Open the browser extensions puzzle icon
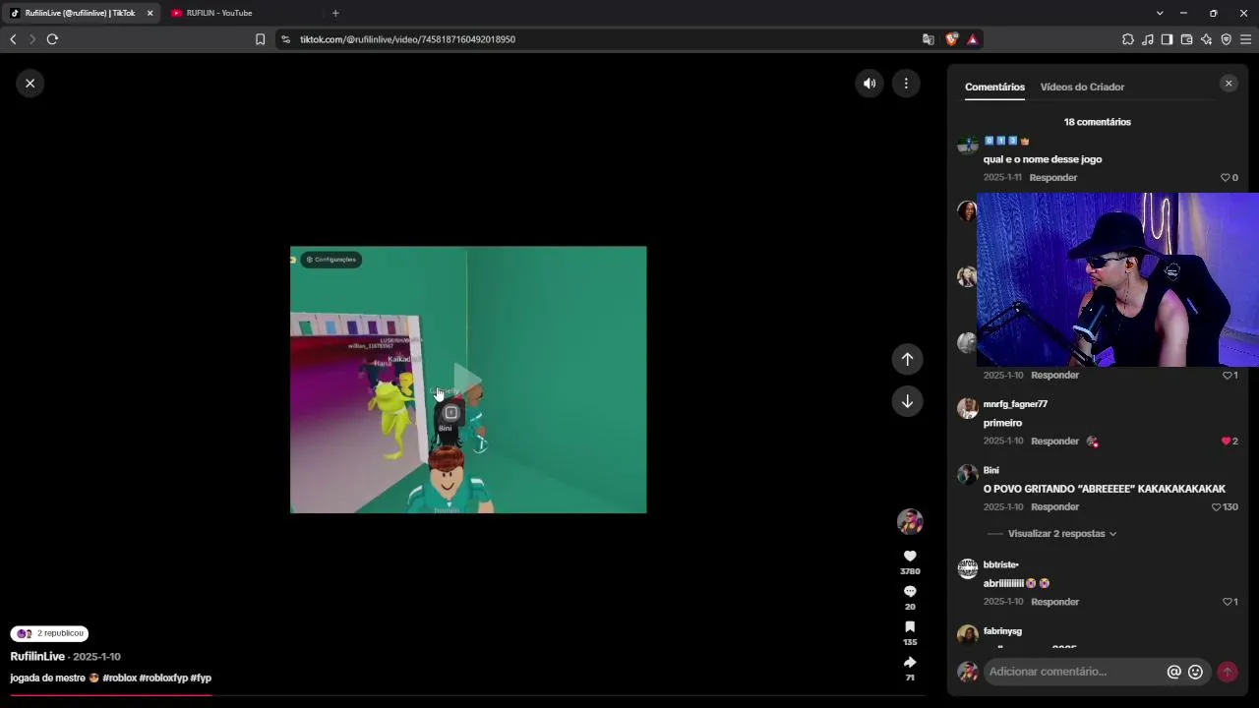This screenshot has width=1259, height=708. [1127, 39]
